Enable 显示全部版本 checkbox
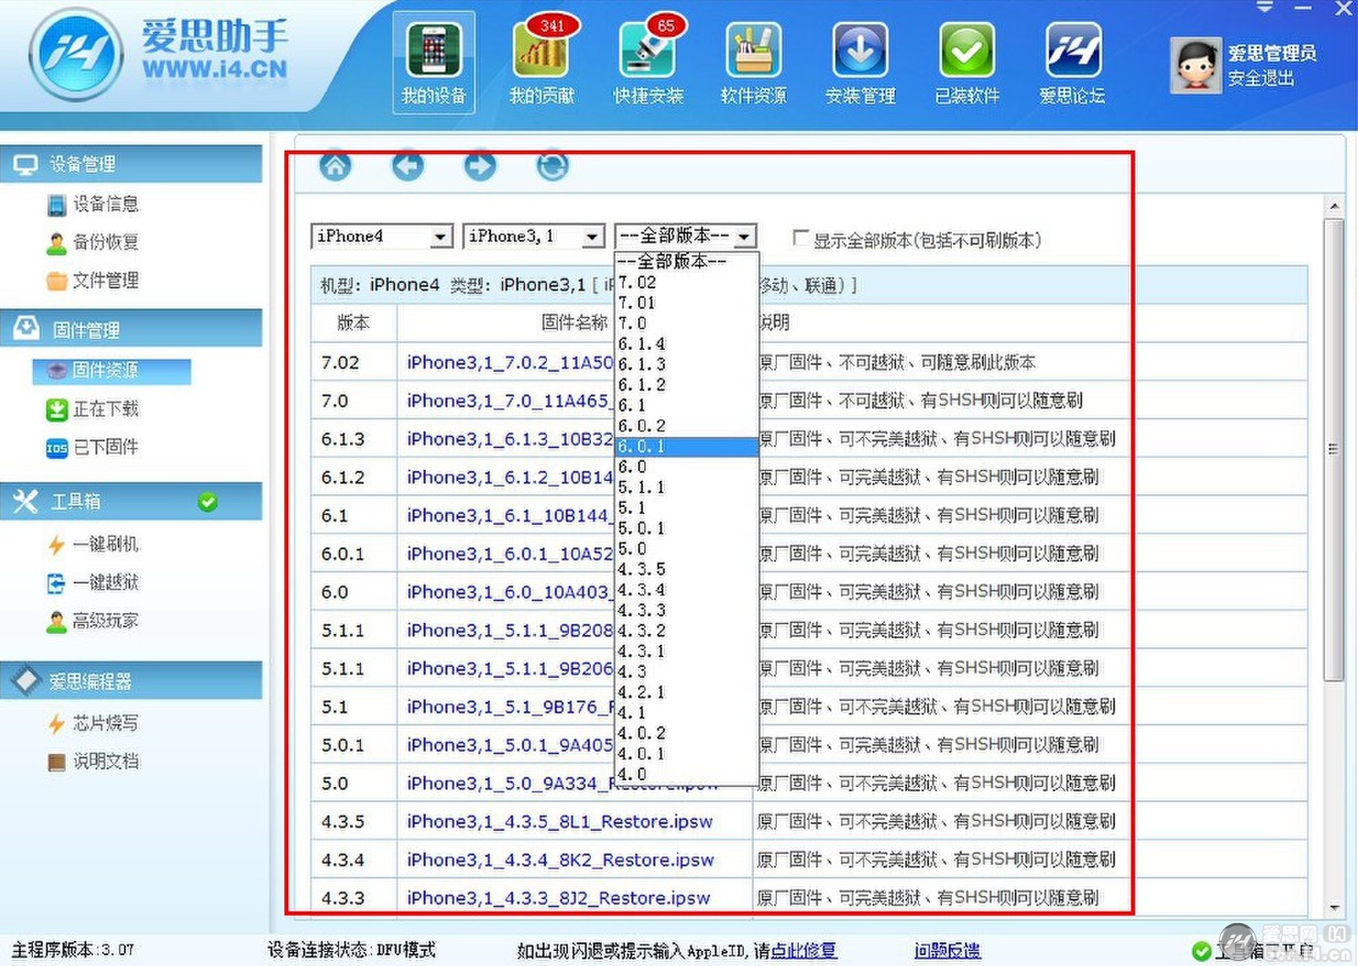This screenshot has height=966, width=1358. (x=799, y=238)
